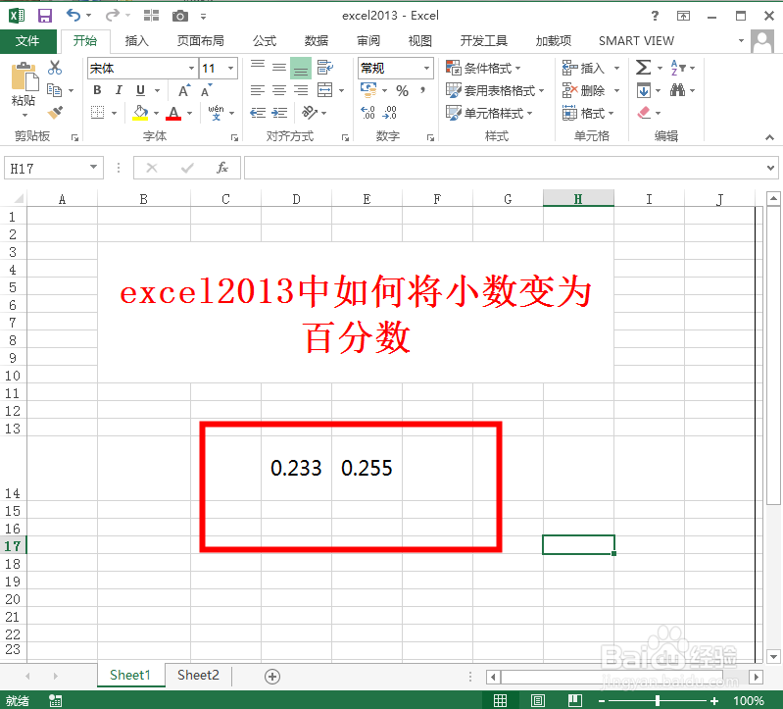Image resolution: width=783 pixels, height=709 pixels.
Task: Toggle Wrap Text for the cell
Action: click(325, 68)
